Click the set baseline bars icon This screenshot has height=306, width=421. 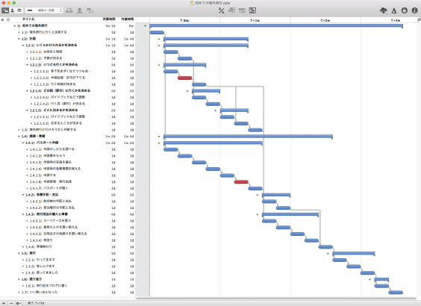pos(242,10)
